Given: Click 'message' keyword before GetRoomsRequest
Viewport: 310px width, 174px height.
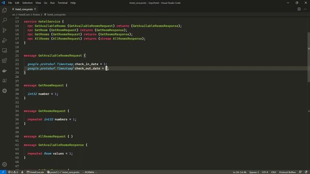Looking at the screenshot, I should (30, 111).
